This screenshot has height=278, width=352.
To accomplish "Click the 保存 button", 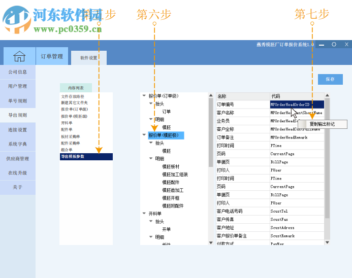I will pyautogui.click(x=330, y=79).
